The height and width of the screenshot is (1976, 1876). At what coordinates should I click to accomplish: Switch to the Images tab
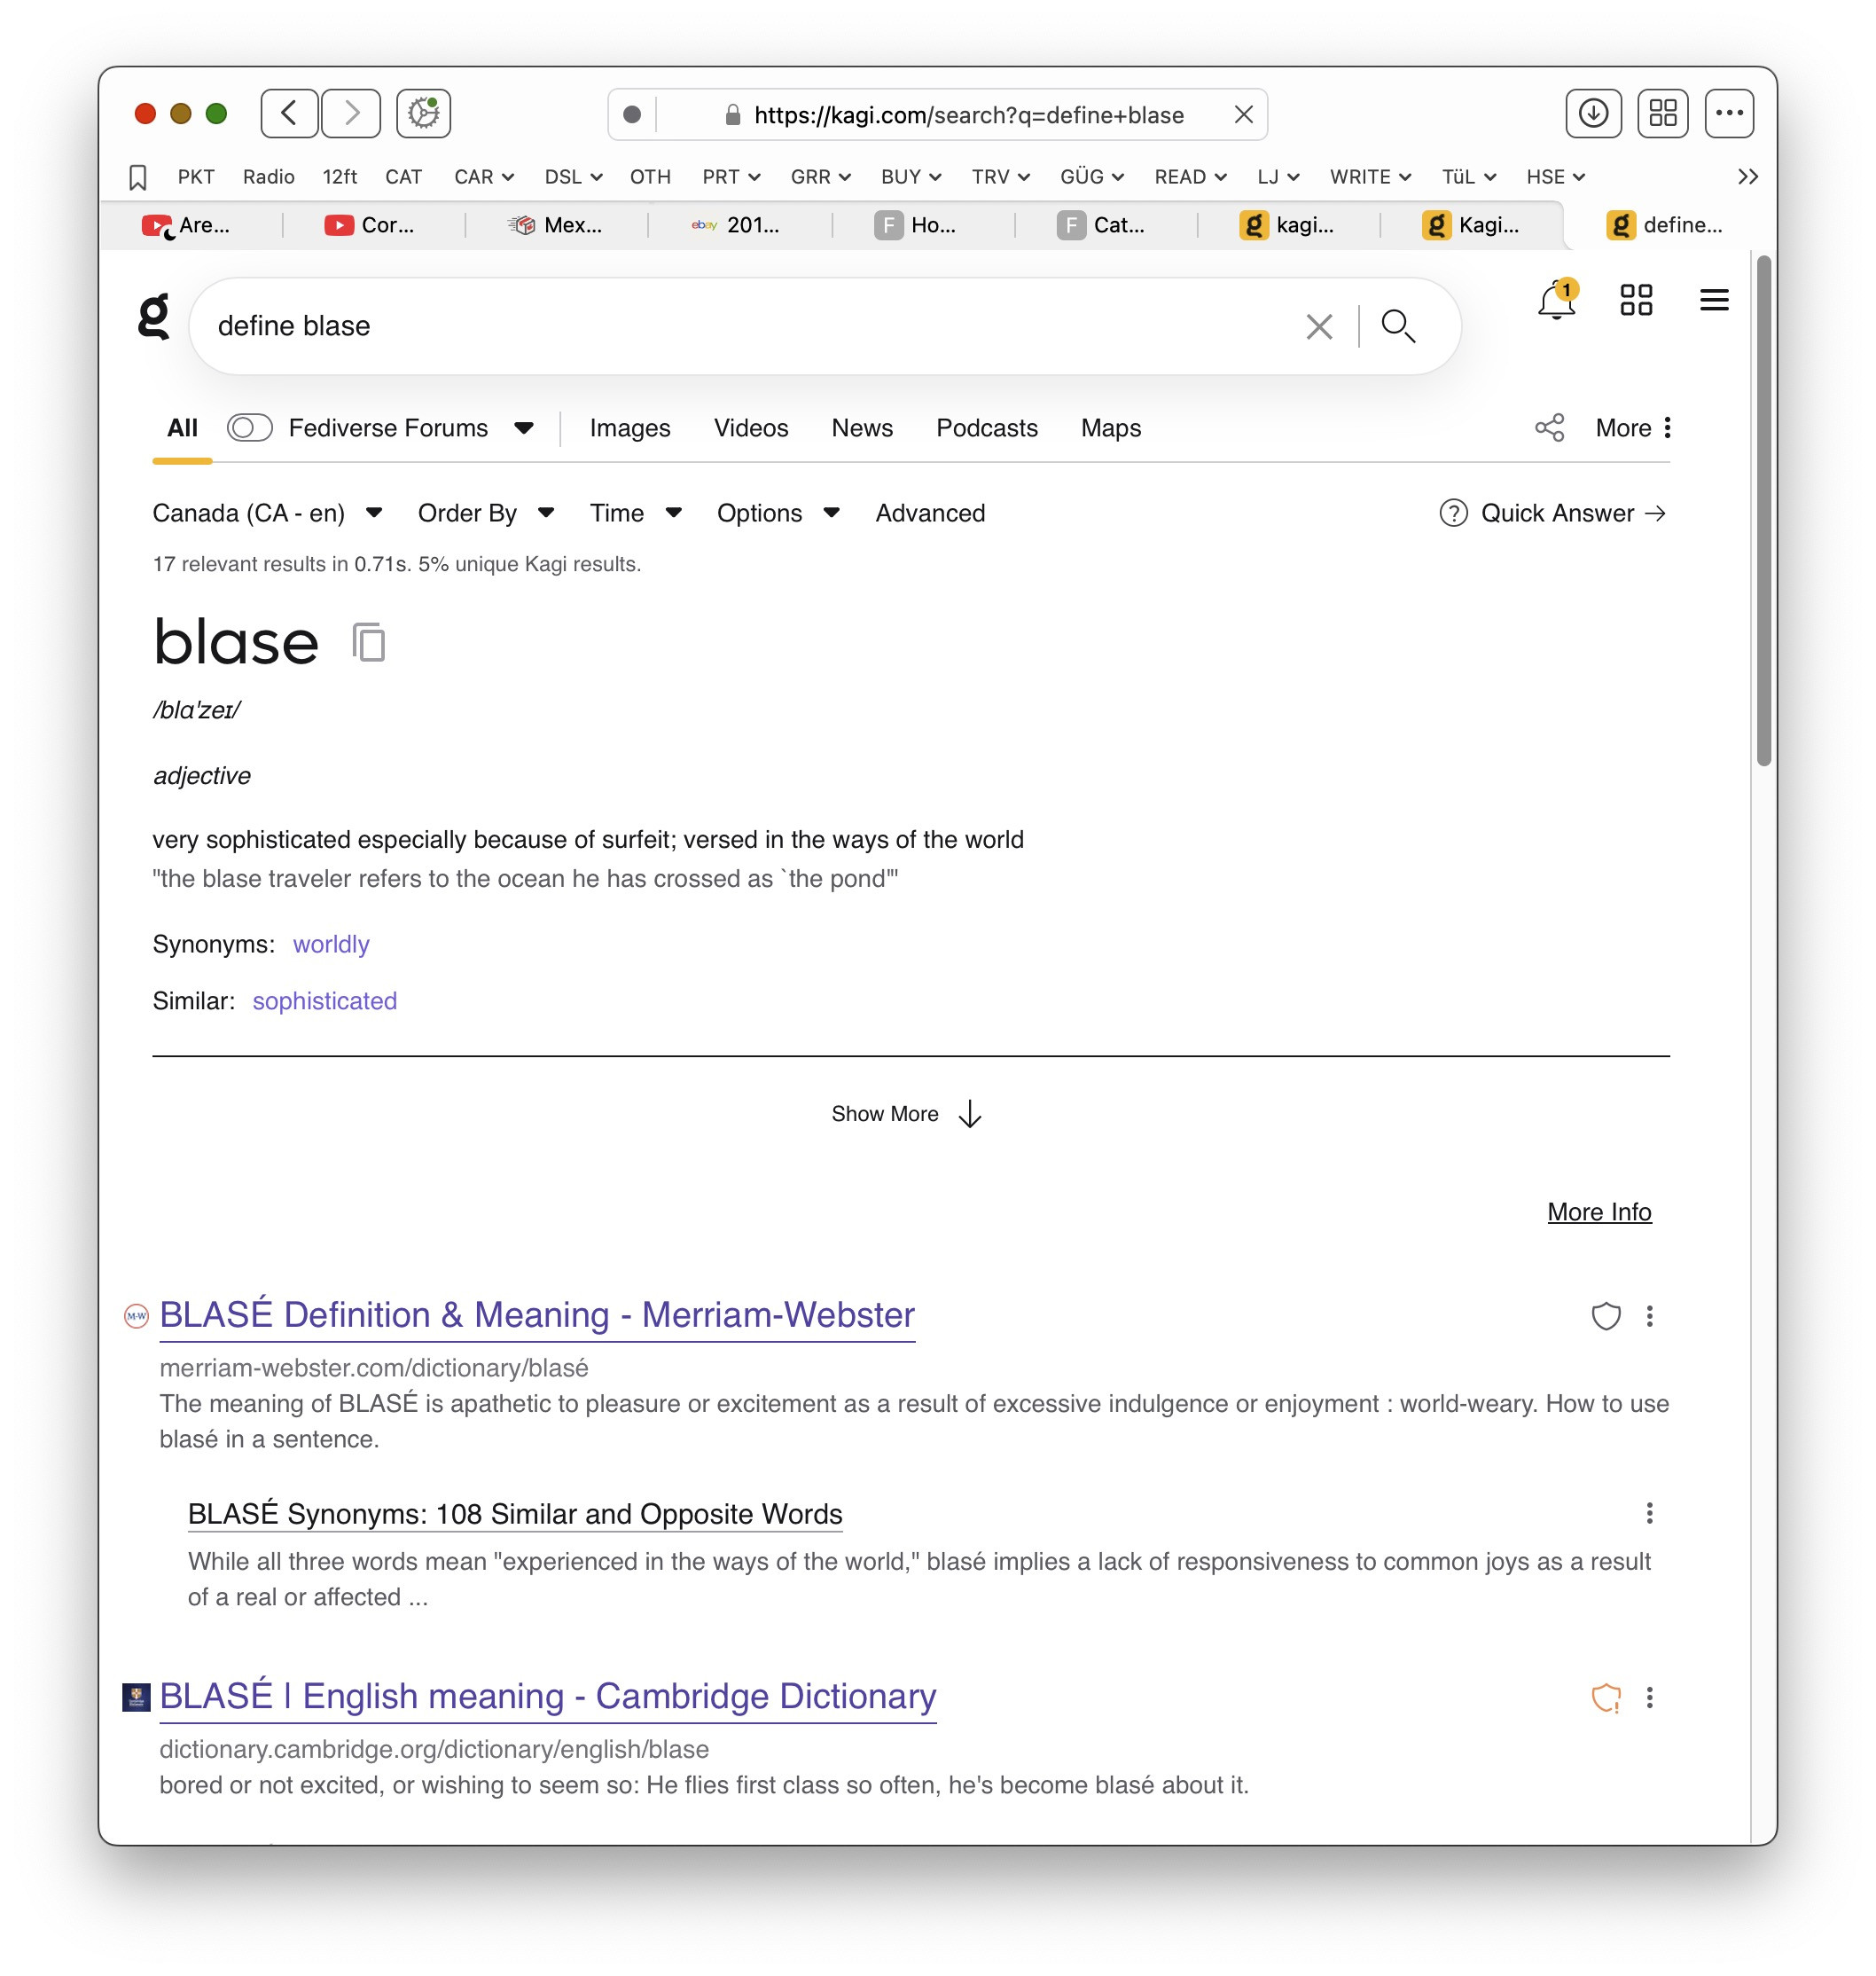coord(629,428)
